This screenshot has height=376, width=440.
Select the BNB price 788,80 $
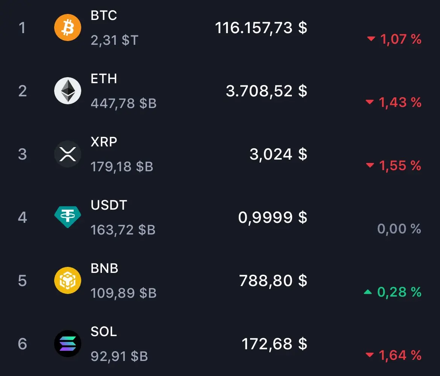(x=273, y=280)
